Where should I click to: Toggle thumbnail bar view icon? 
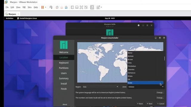tap(77, 7)
